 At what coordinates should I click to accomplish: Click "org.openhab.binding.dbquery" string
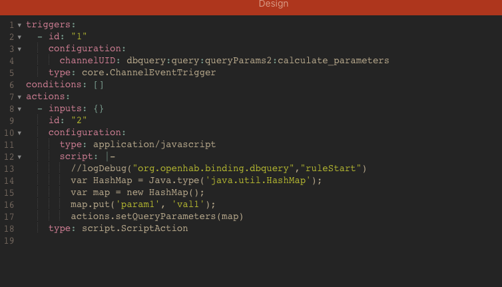click(x=213, y=168)
